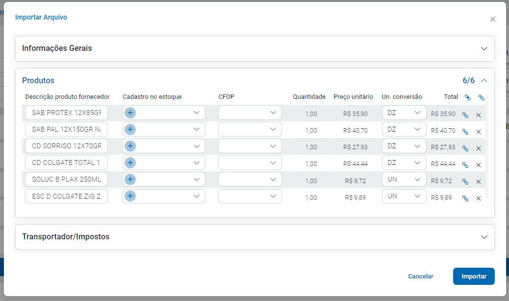Collapse the Produtos section
Viewport: 509px width, 301px height.
484,80
